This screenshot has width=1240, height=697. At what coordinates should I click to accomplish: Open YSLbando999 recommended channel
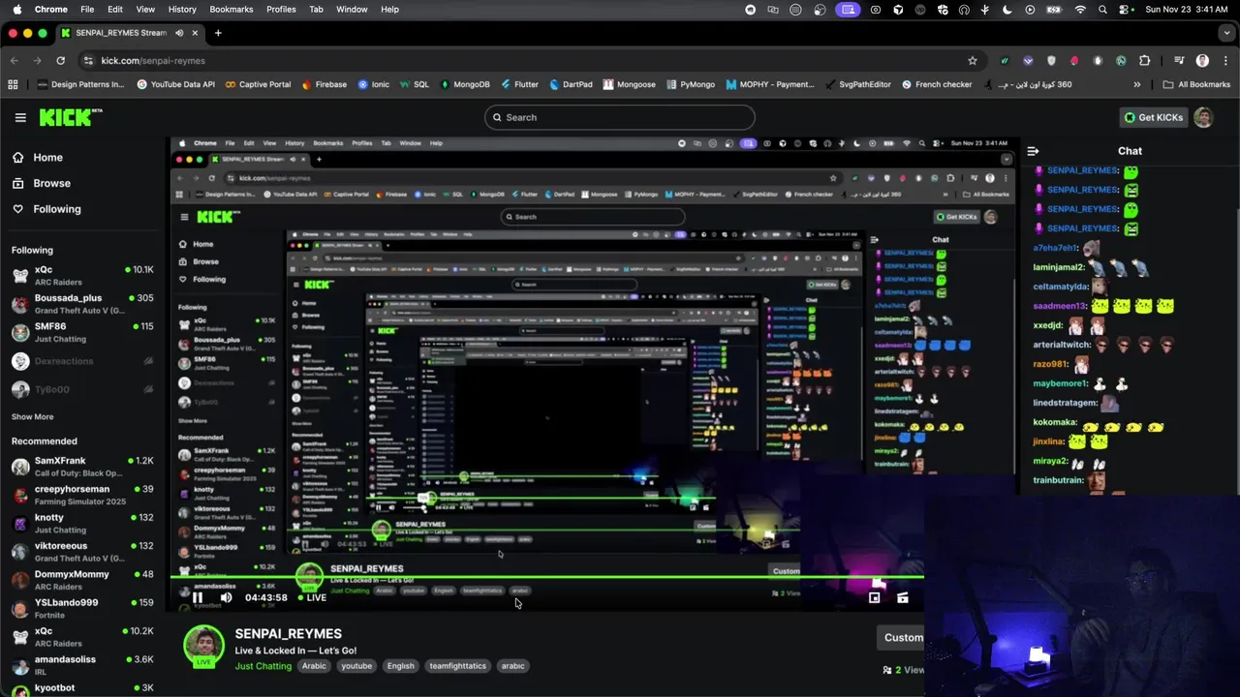tap(82, 608)
